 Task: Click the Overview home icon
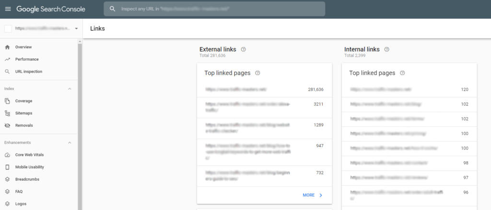8,47
